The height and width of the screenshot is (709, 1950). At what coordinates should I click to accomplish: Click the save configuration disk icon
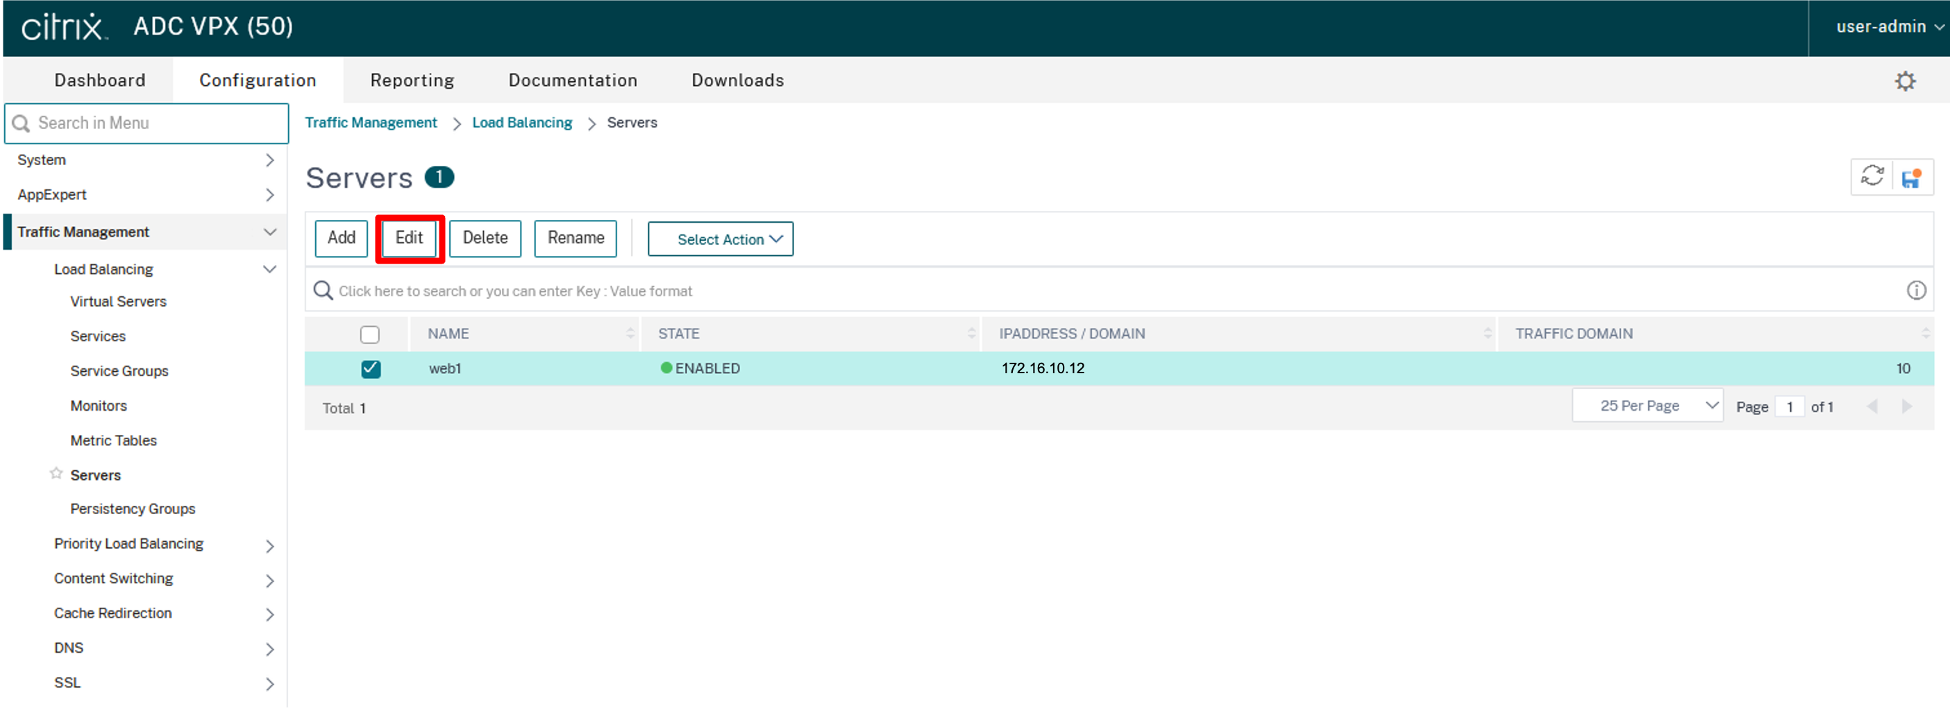1911,178
